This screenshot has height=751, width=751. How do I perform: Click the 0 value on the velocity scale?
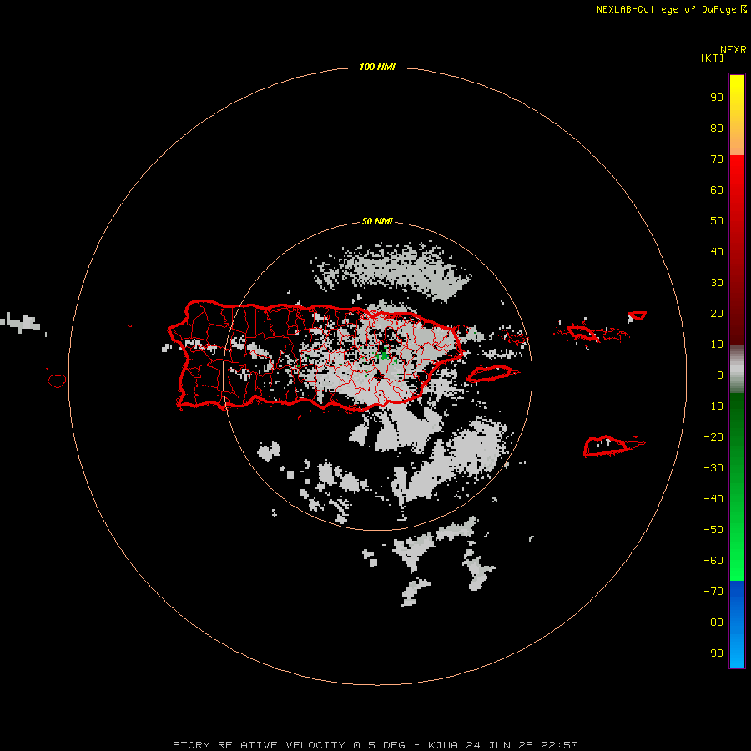(x=720, y=375)
